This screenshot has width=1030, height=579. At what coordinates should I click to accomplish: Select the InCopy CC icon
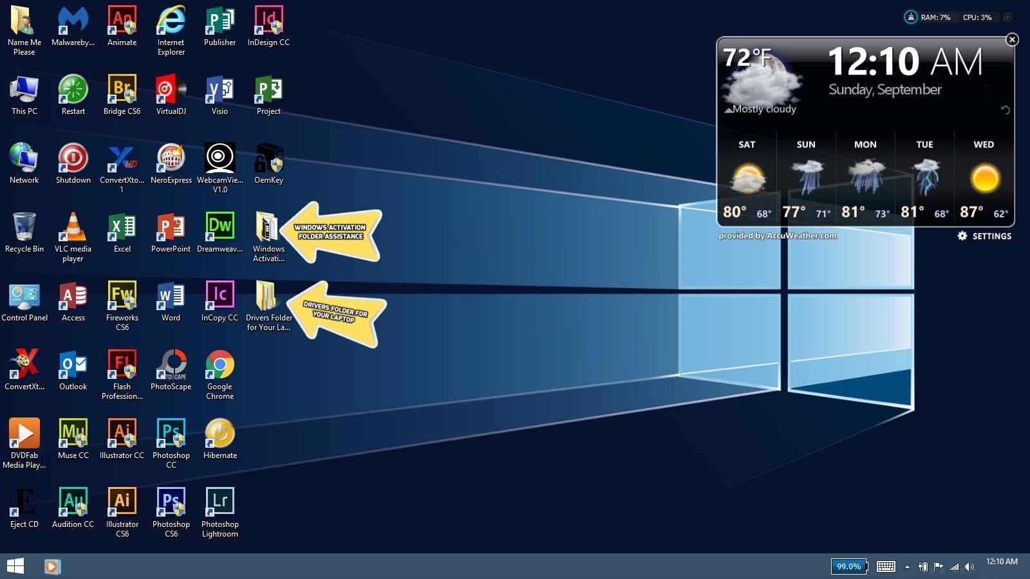point(220,302)
